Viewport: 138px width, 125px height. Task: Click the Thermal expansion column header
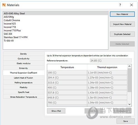coord(107,67)
